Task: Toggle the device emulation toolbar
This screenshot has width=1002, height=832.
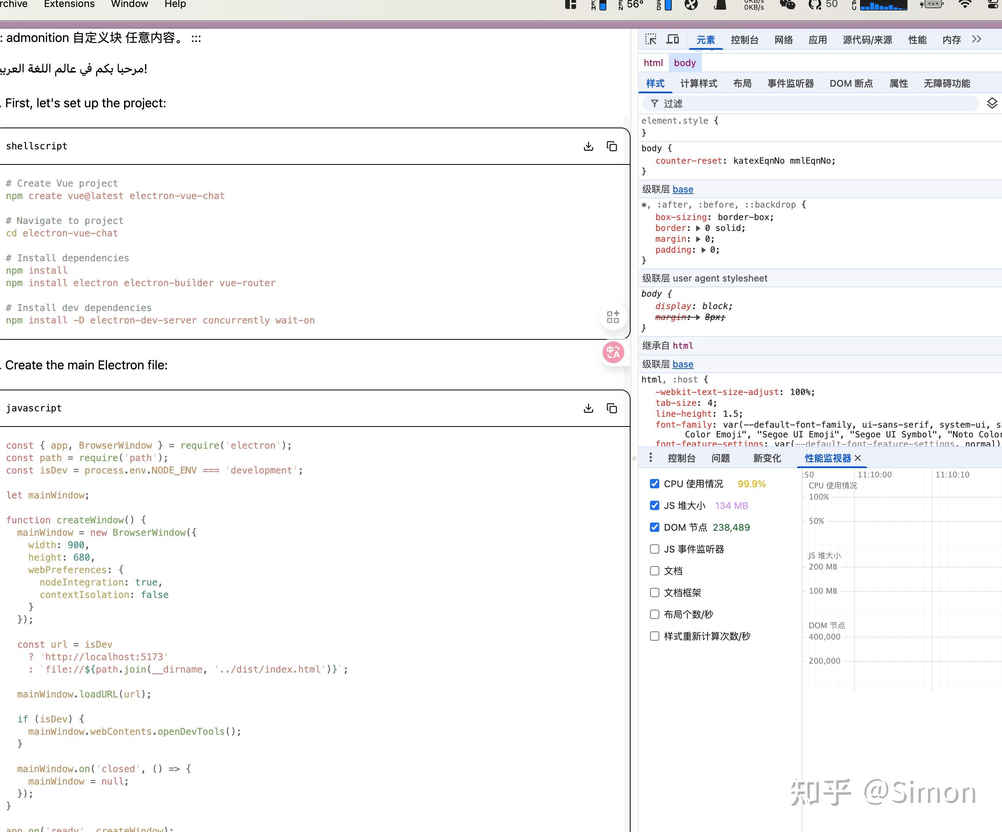Action: pyautogui.click(x=673, y=39)
